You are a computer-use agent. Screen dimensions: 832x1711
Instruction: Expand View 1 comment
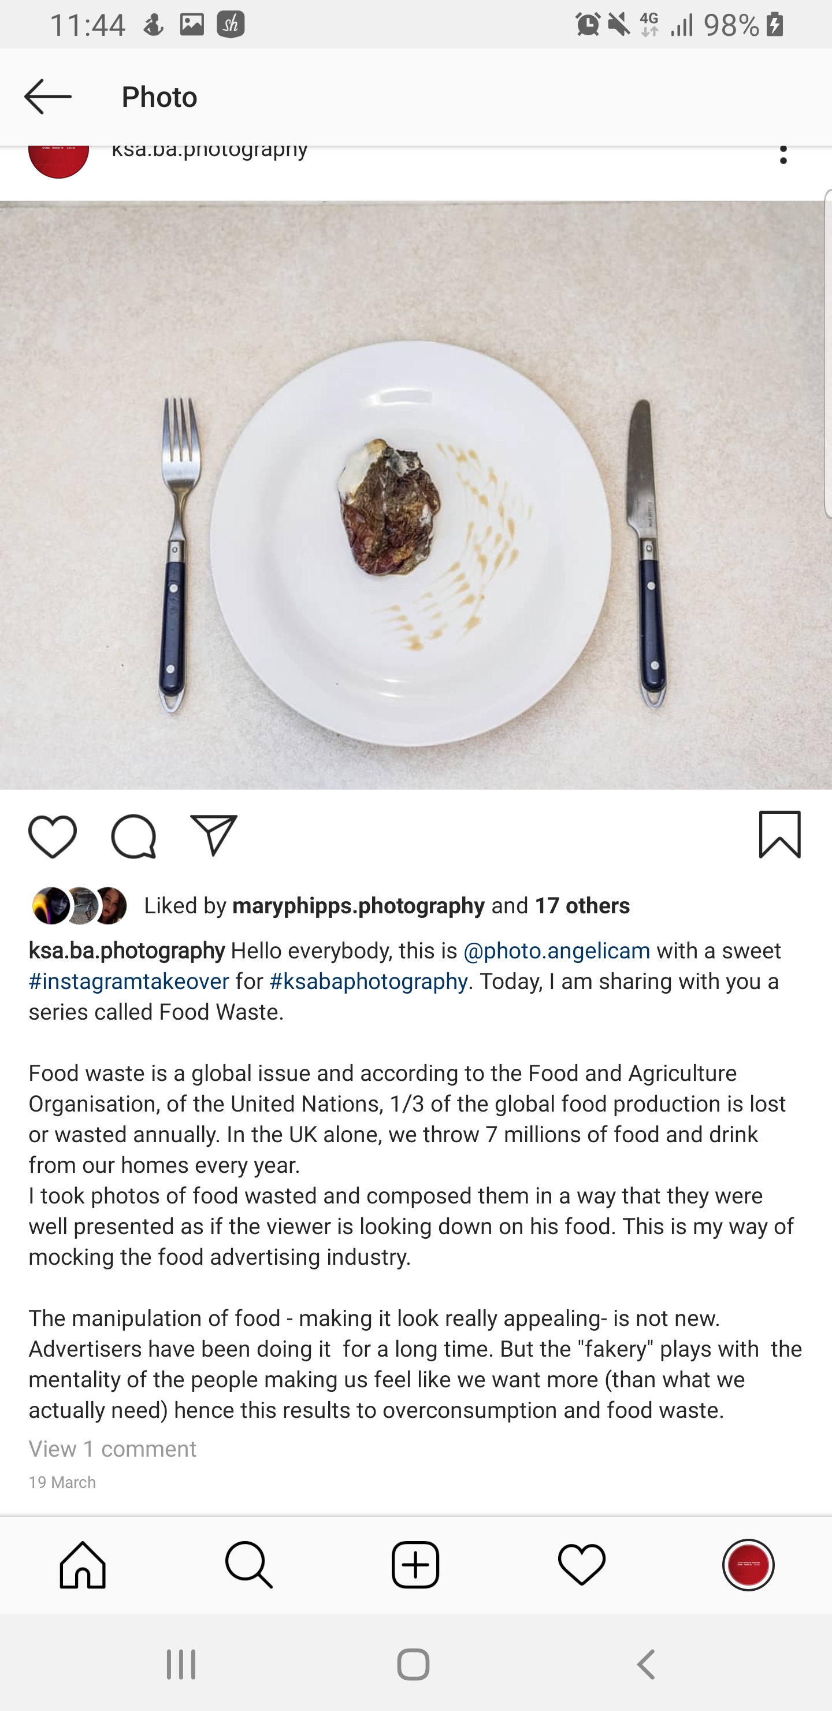(112, 1449)
